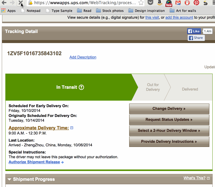Click Request Status Updates button

(169, 120)
